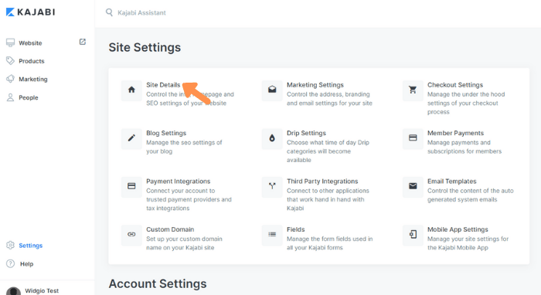
Task: Open the Settings sidebar link
Action: pyautogui.click(x=31, y=246)
